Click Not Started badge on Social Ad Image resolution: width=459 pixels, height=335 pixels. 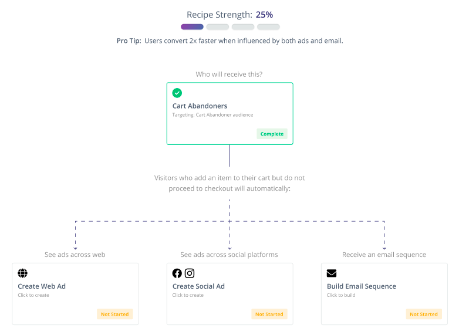pyautogui.click(x=269, y=314)
